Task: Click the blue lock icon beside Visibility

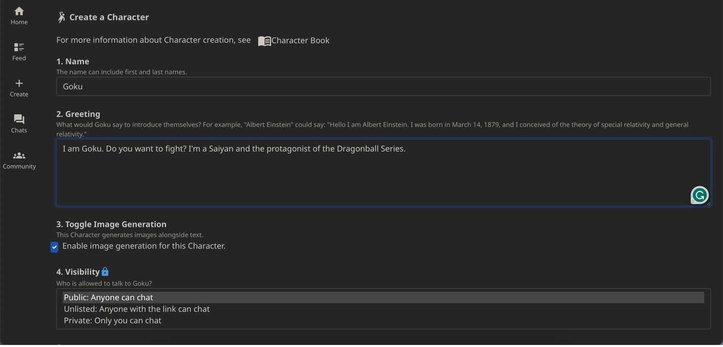Action: [x=105, y=272]
